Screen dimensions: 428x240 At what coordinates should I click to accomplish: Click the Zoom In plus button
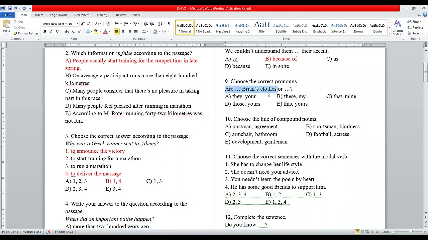pos(425,232)
